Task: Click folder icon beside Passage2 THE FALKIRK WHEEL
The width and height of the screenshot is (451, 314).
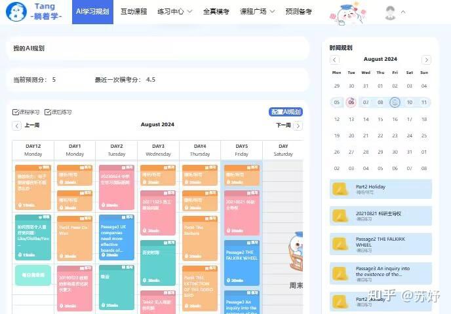Action: click(x=340, y=244)
